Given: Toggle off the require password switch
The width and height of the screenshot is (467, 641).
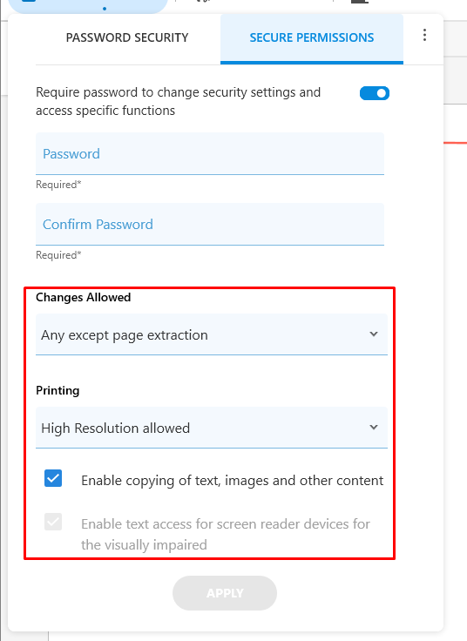Looking at the screenshot, I should coord(375,93).
